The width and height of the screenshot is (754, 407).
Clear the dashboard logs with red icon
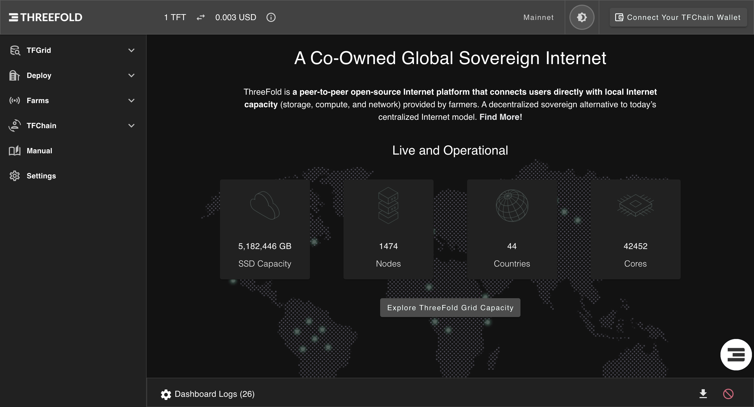(728, 394)
